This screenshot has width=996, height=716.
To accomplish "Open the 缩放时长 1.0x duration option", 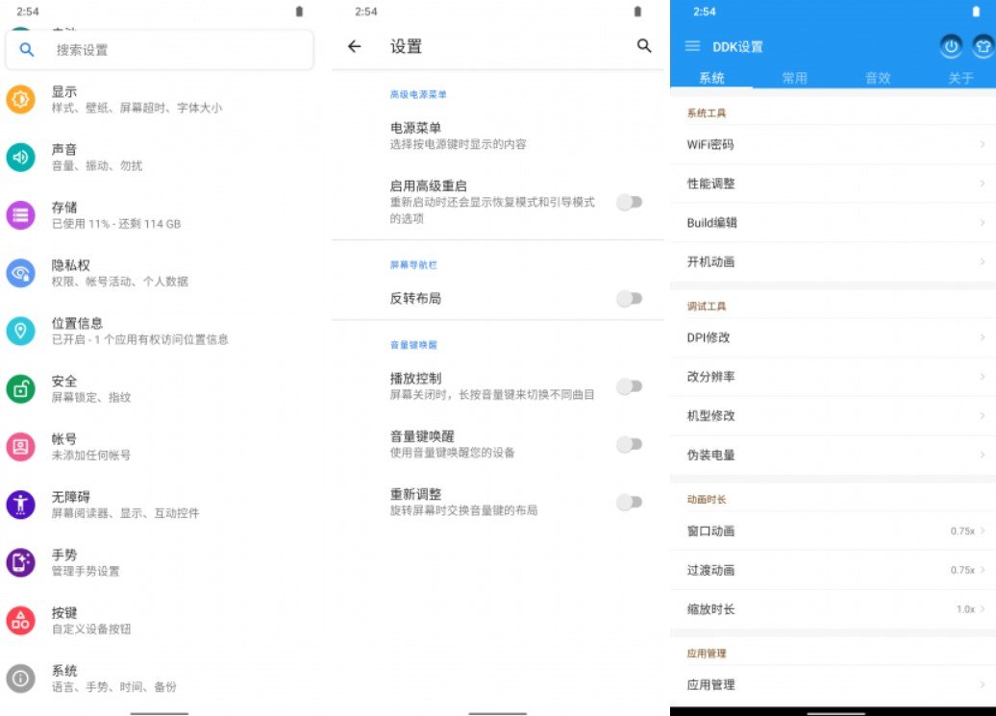I will pyautogui.click(x=967, y=609).
